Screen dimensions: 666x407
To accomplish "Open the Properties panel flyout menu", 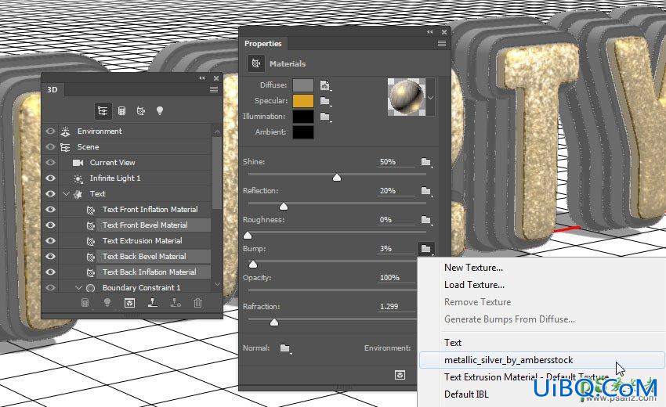I will [x=442, y=43].
